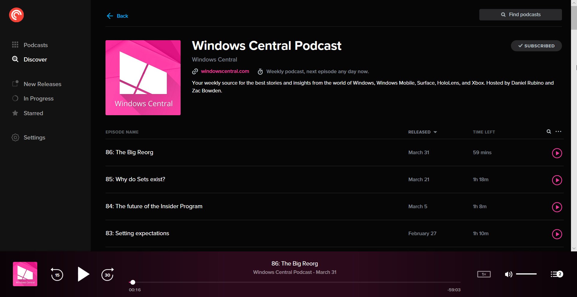This screenshot has width=577, height=297.
Task: Play episode 84: The future of the Insider Program
Action: (557, 207)
